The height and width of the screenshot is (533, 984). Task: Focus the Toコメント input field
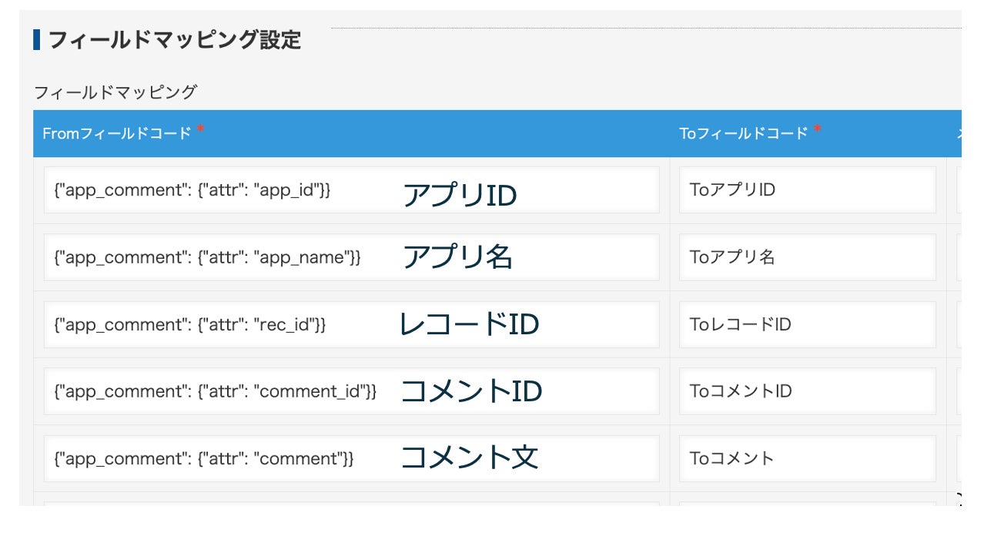tap(807, 459)
